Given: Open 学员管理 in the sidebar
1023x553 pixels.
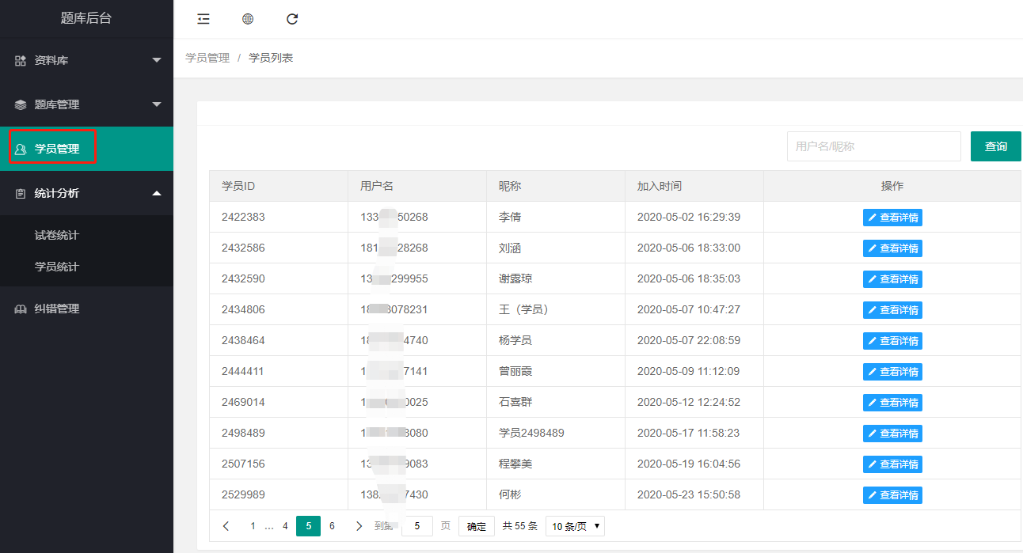Looking at the screenshot, I should [x=86, y=149].
